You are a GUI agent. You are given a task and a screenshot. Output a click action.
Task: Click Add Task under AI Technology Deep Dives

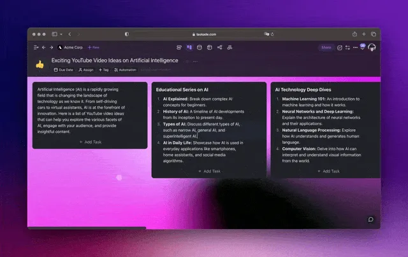pos(329,171)
